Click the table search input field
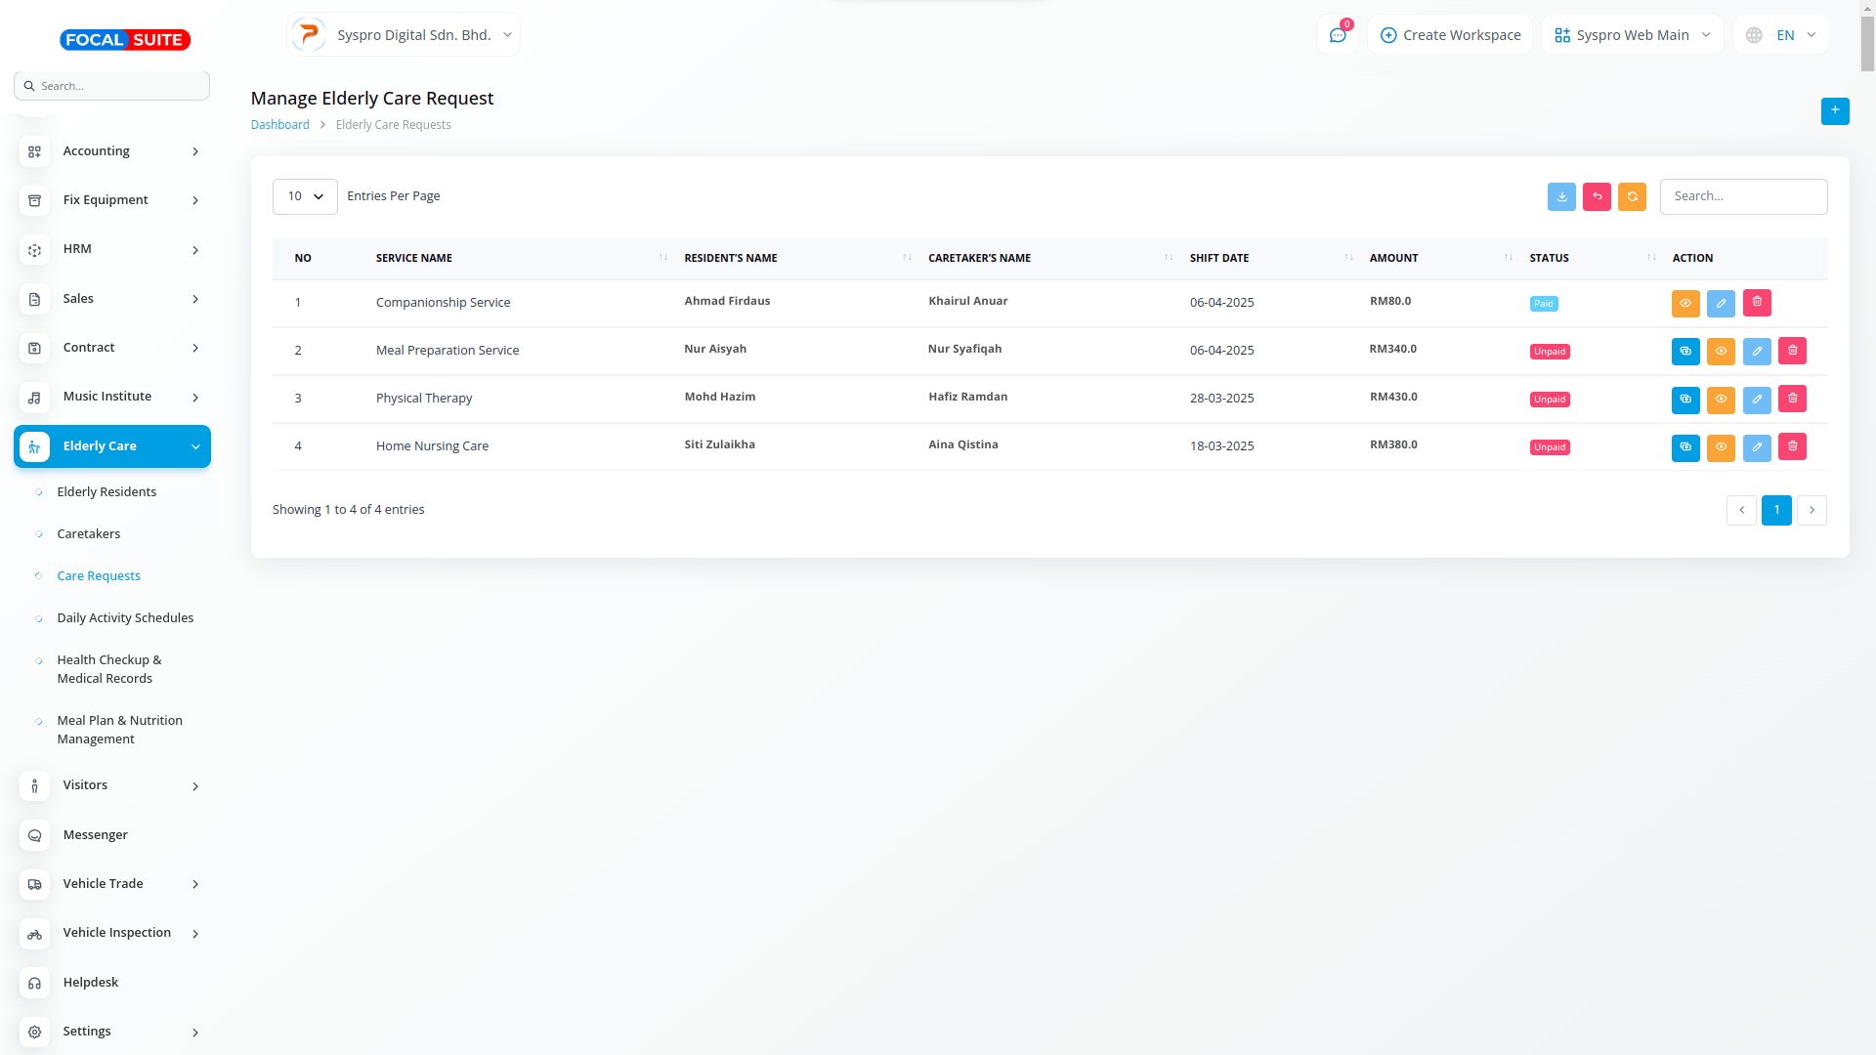The image size is (1876, 1055). pyautogui.click(x=1742, y=196)
